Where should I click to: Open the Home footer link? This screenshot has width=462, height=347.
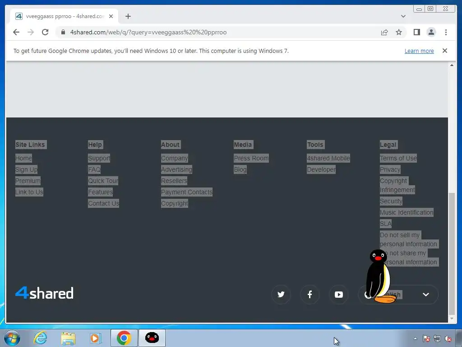point(23,158)
